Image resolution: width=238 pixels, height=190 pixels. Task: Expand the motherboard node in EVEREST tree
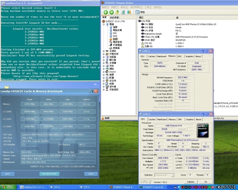pyautogui.click(x=104, y=51)
